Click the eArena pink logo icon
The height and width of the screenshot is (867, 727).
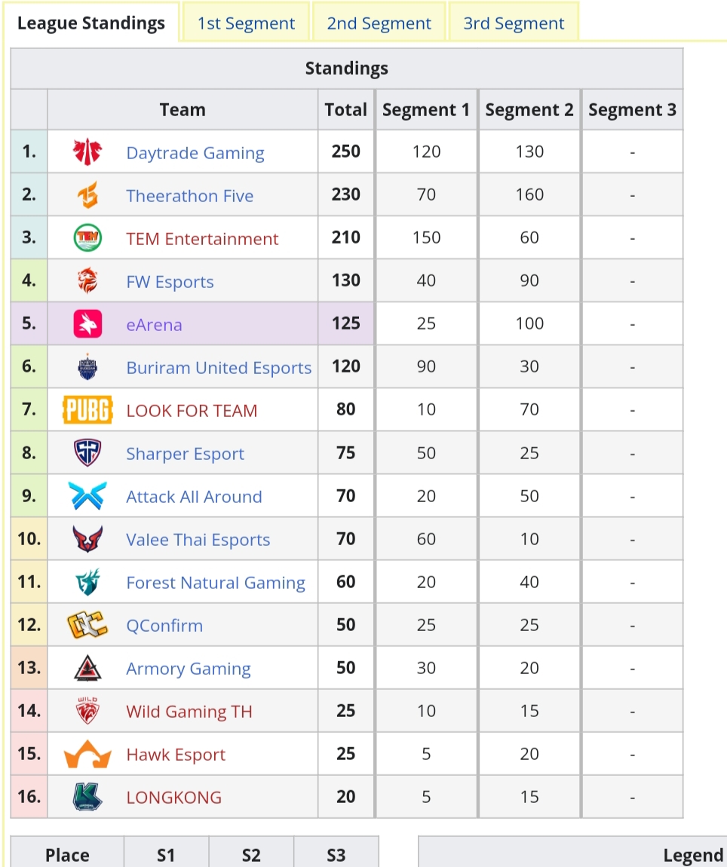pyautogui.click(x=87, y=323)
